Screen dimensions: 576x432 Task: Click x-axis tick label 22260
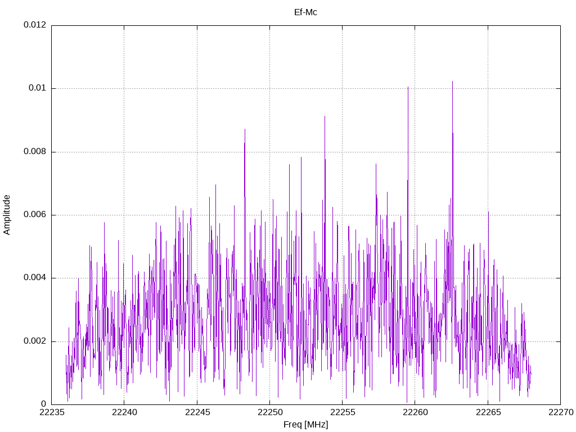tap(415, 412)
